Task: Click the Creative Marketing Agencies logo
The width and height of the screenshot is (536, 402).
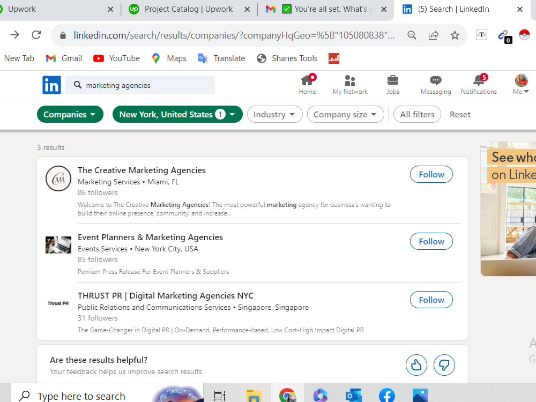Action: (x=58, y=178)
